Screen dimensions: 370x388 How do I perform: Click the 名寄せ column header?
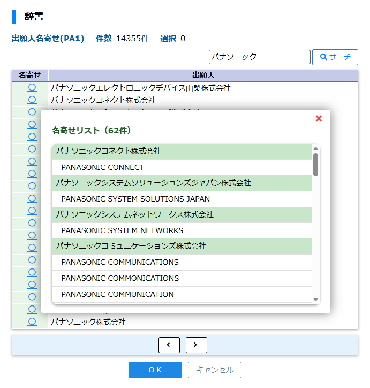[x=29, y=75]
